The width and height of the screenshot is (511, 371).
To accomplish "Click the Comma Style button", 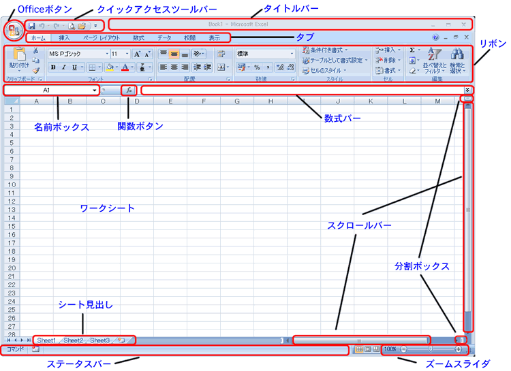I will point(268,67).
